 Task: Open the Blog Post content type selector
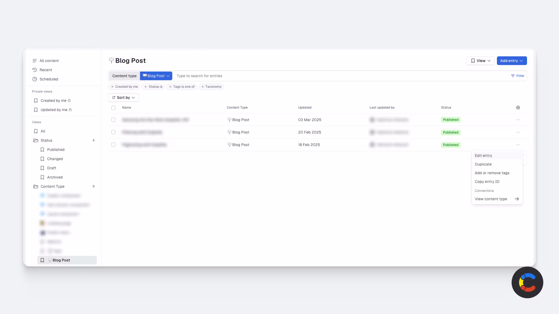click(x=156, y=76)
